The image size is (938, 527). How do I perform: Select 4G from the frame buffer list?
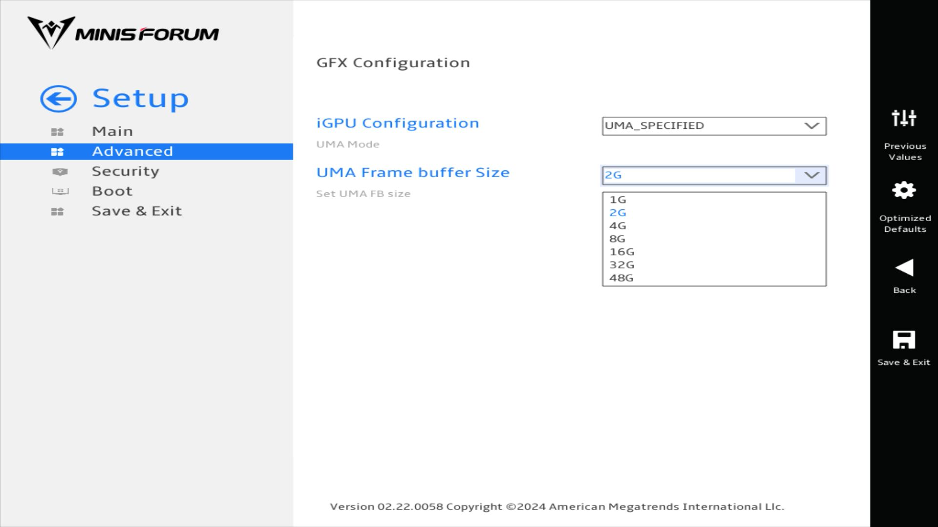coord(618,226)
